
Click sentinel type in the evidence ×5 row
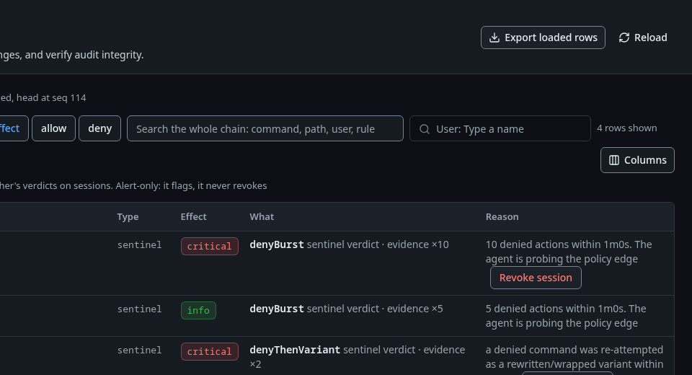click(139, 309)
